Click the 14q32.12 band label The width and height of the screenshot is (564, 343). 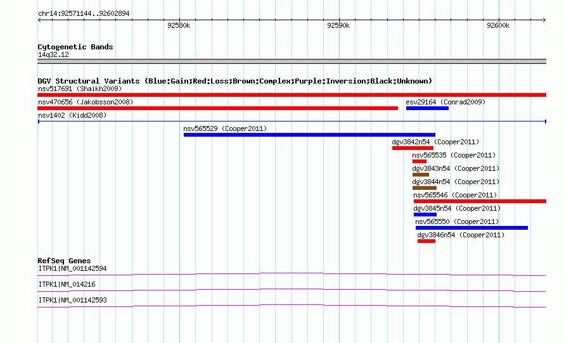coord(53,54)
